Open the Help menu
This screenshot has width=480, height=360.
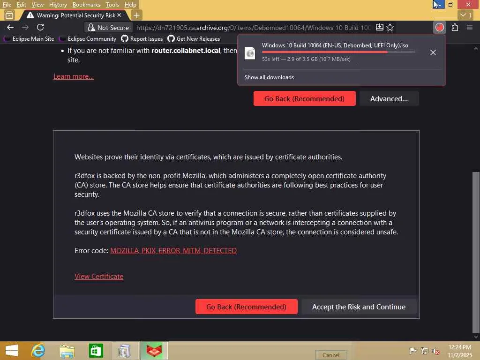pos(130,5)
